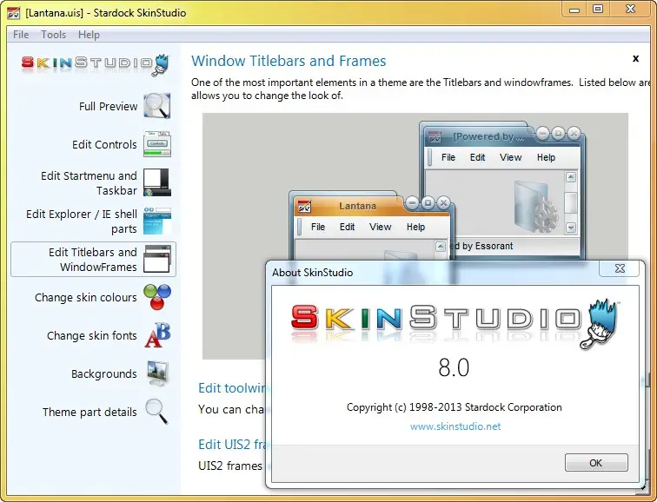Viewport: 657px width, 502px height.
Task: Click Edit in the Powered by preview menu
Action: point(477,157)
